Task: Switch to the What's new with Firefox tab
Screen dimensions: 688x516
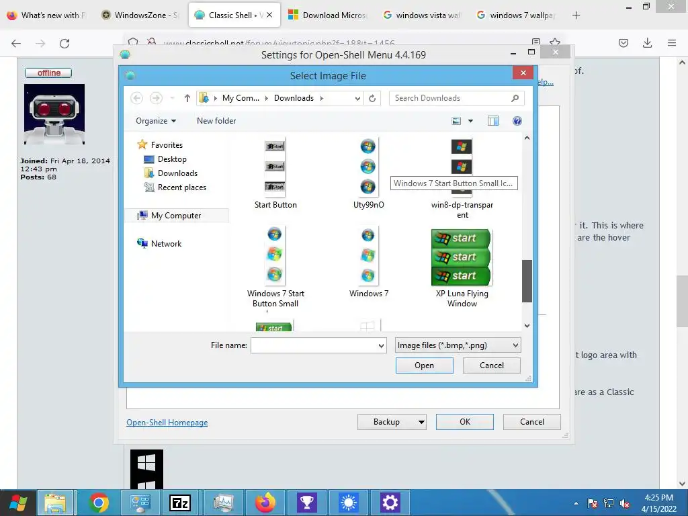Action: tap(47, 15)
